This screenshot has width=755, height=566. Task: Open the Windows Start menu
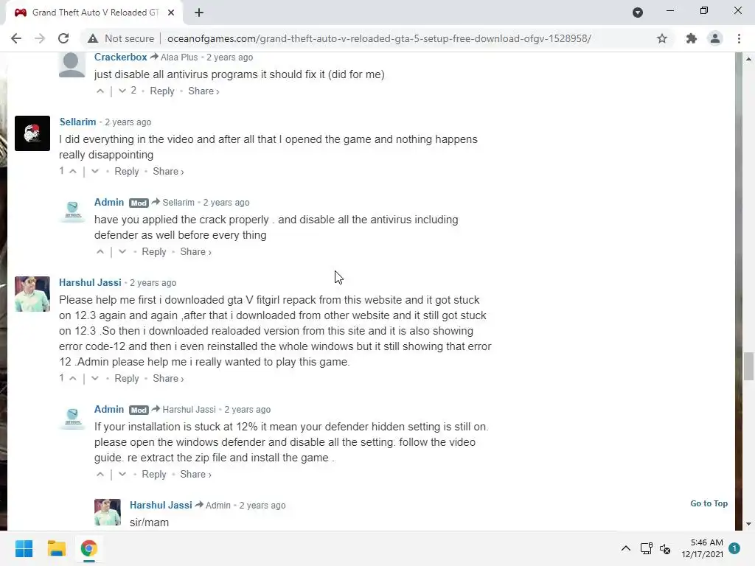point(24,548)
